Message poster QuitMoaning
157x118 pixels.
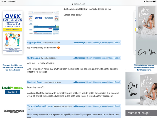click(100, 58)
